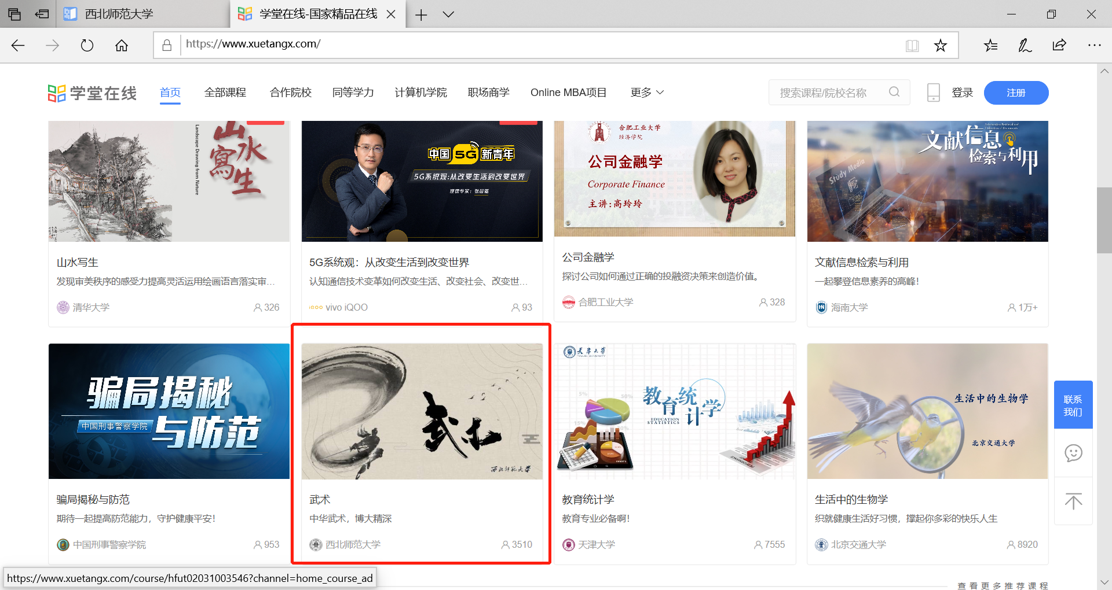Go to browser home page

(122, 46)
